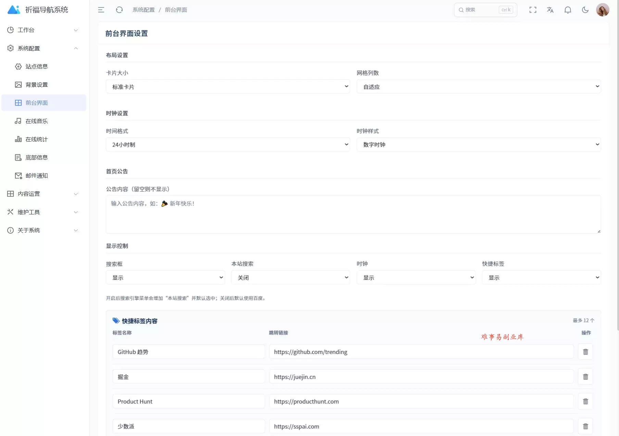The image size is (619, 436).
Task: Click the 少数派 tag name field
Action: click(x=189, y=426)
